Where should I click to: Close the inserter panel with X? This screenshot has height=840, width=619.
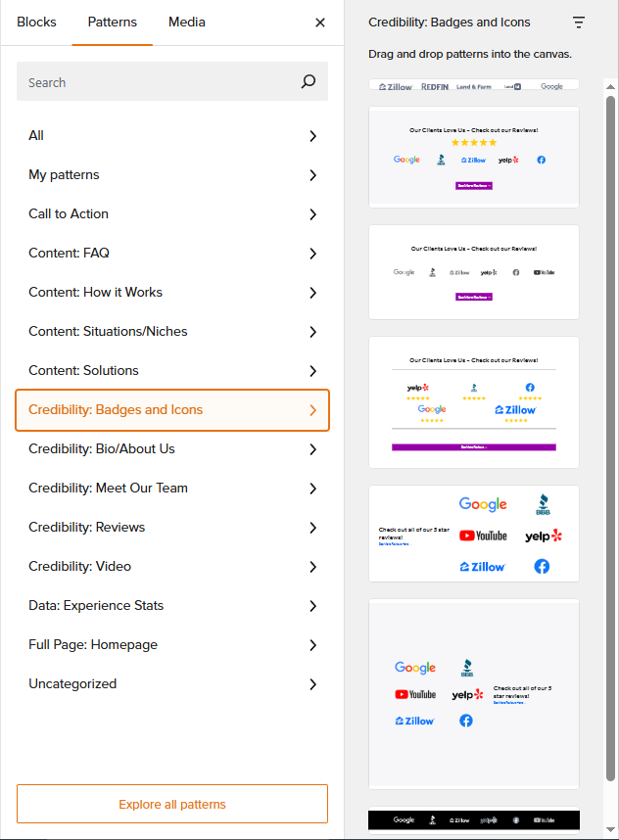320,23
